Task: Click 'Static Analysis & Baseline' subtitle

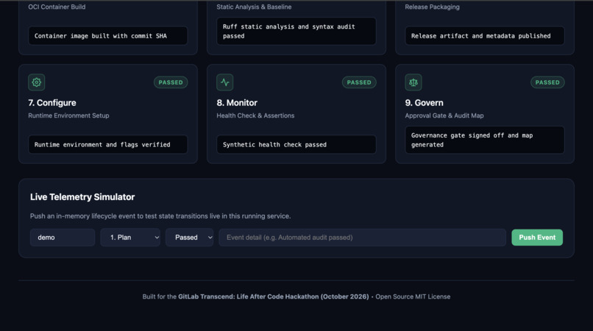Action: pos(254,7)
